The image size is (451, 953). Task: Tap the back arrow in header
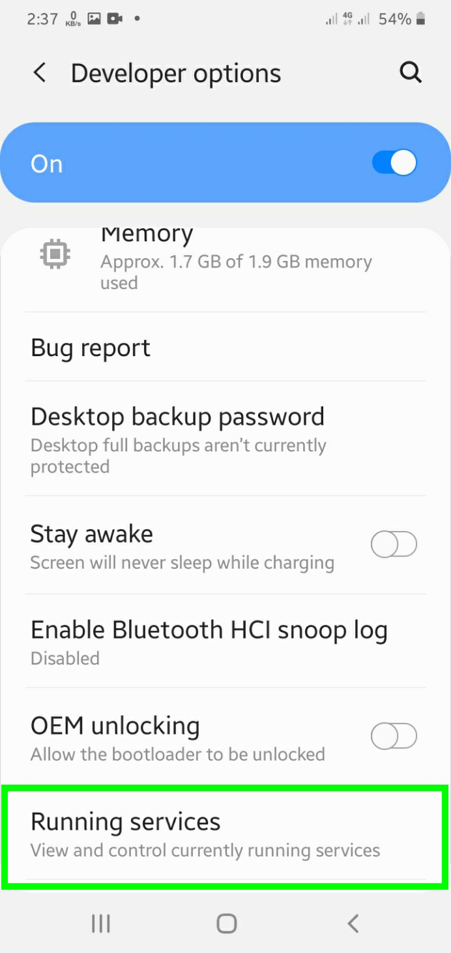point(40,73)
